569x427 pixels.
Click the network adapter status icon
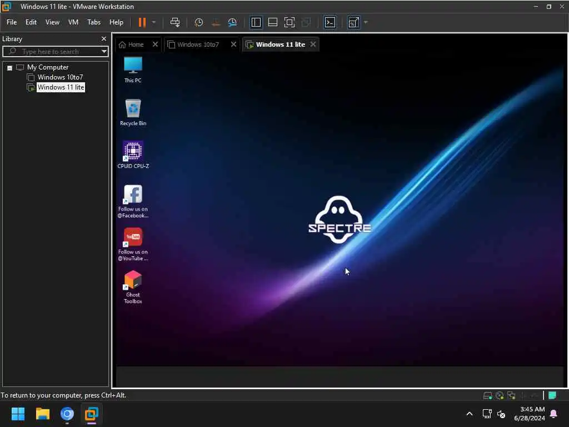[x=511, y=395]
